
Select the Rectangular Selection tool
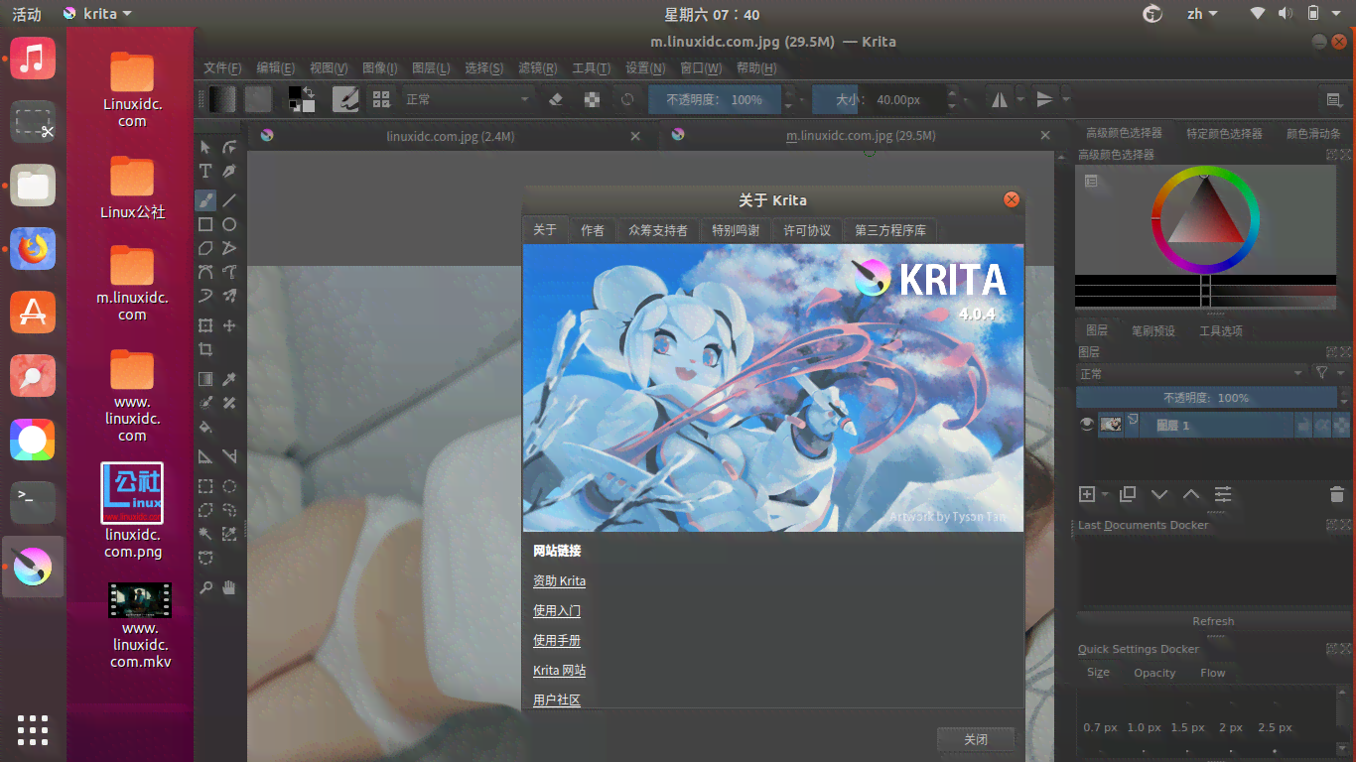[205, 486]
